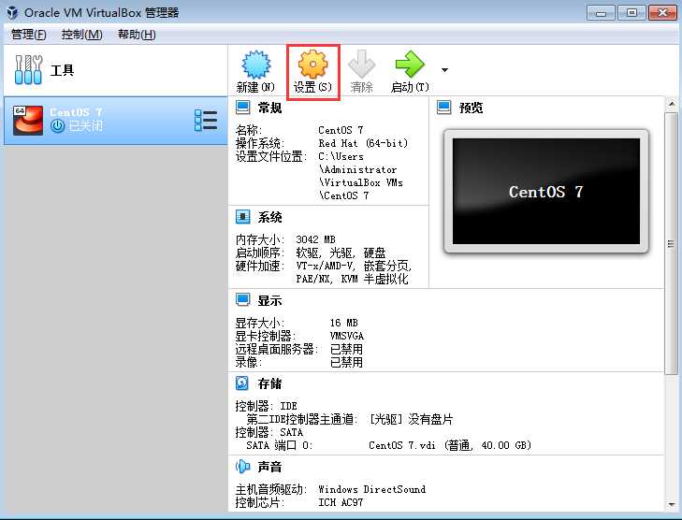Maximize the VirtualBox Manager window
This screenshot has width=682, height=520.
click(631, 12)
